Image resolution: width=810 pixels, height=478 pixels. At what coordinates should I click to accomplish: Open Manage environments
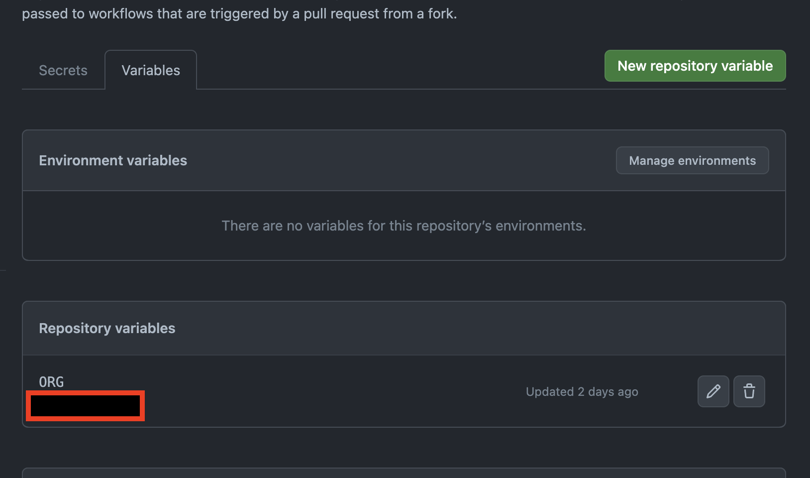tap(692, 160)
